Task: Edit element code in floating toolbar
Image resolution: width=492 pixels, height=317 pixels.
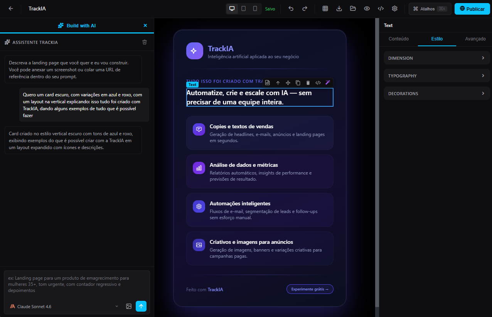Action: [318, 83]
